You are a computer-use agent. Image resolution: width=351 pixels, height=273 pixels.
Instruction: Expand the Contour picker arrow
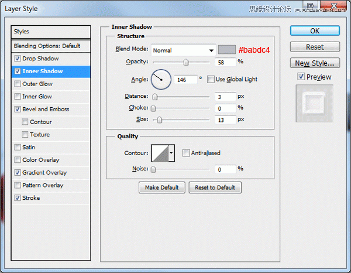(171, 153)
